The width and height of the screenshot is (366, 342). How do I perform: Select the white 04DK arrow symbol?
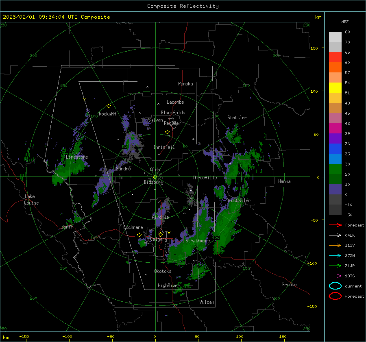click(335, 235)
